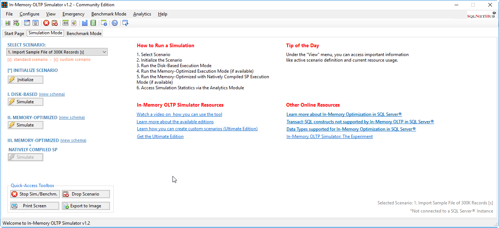Open the Emergency menu
The width and height of the screenshot is (499, 228).
click(73, 14)
